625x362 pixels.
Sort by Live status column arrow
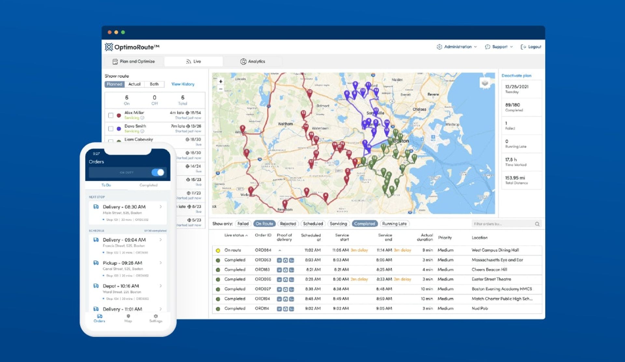coord(246,235)
